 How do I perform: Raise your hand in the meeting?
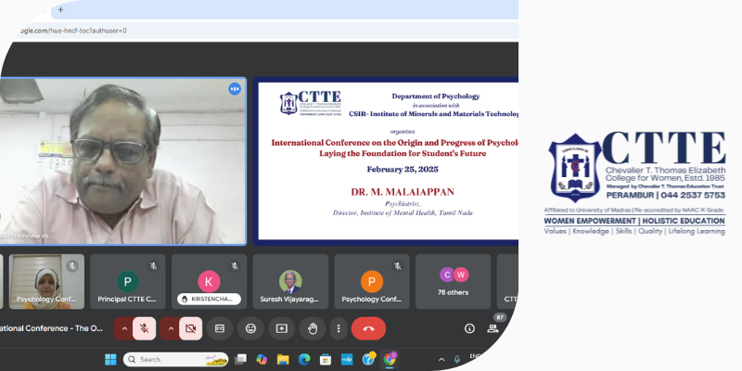(x=313, y=328)
